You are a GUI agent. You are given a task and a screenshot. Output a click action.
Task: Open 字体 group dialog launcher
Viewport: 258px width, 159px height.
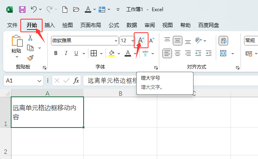point(156,68)
